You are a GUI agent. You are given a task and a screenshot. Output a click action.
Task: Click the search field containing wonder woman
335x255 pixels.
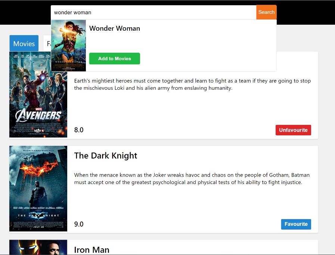[x=153, y=12]
